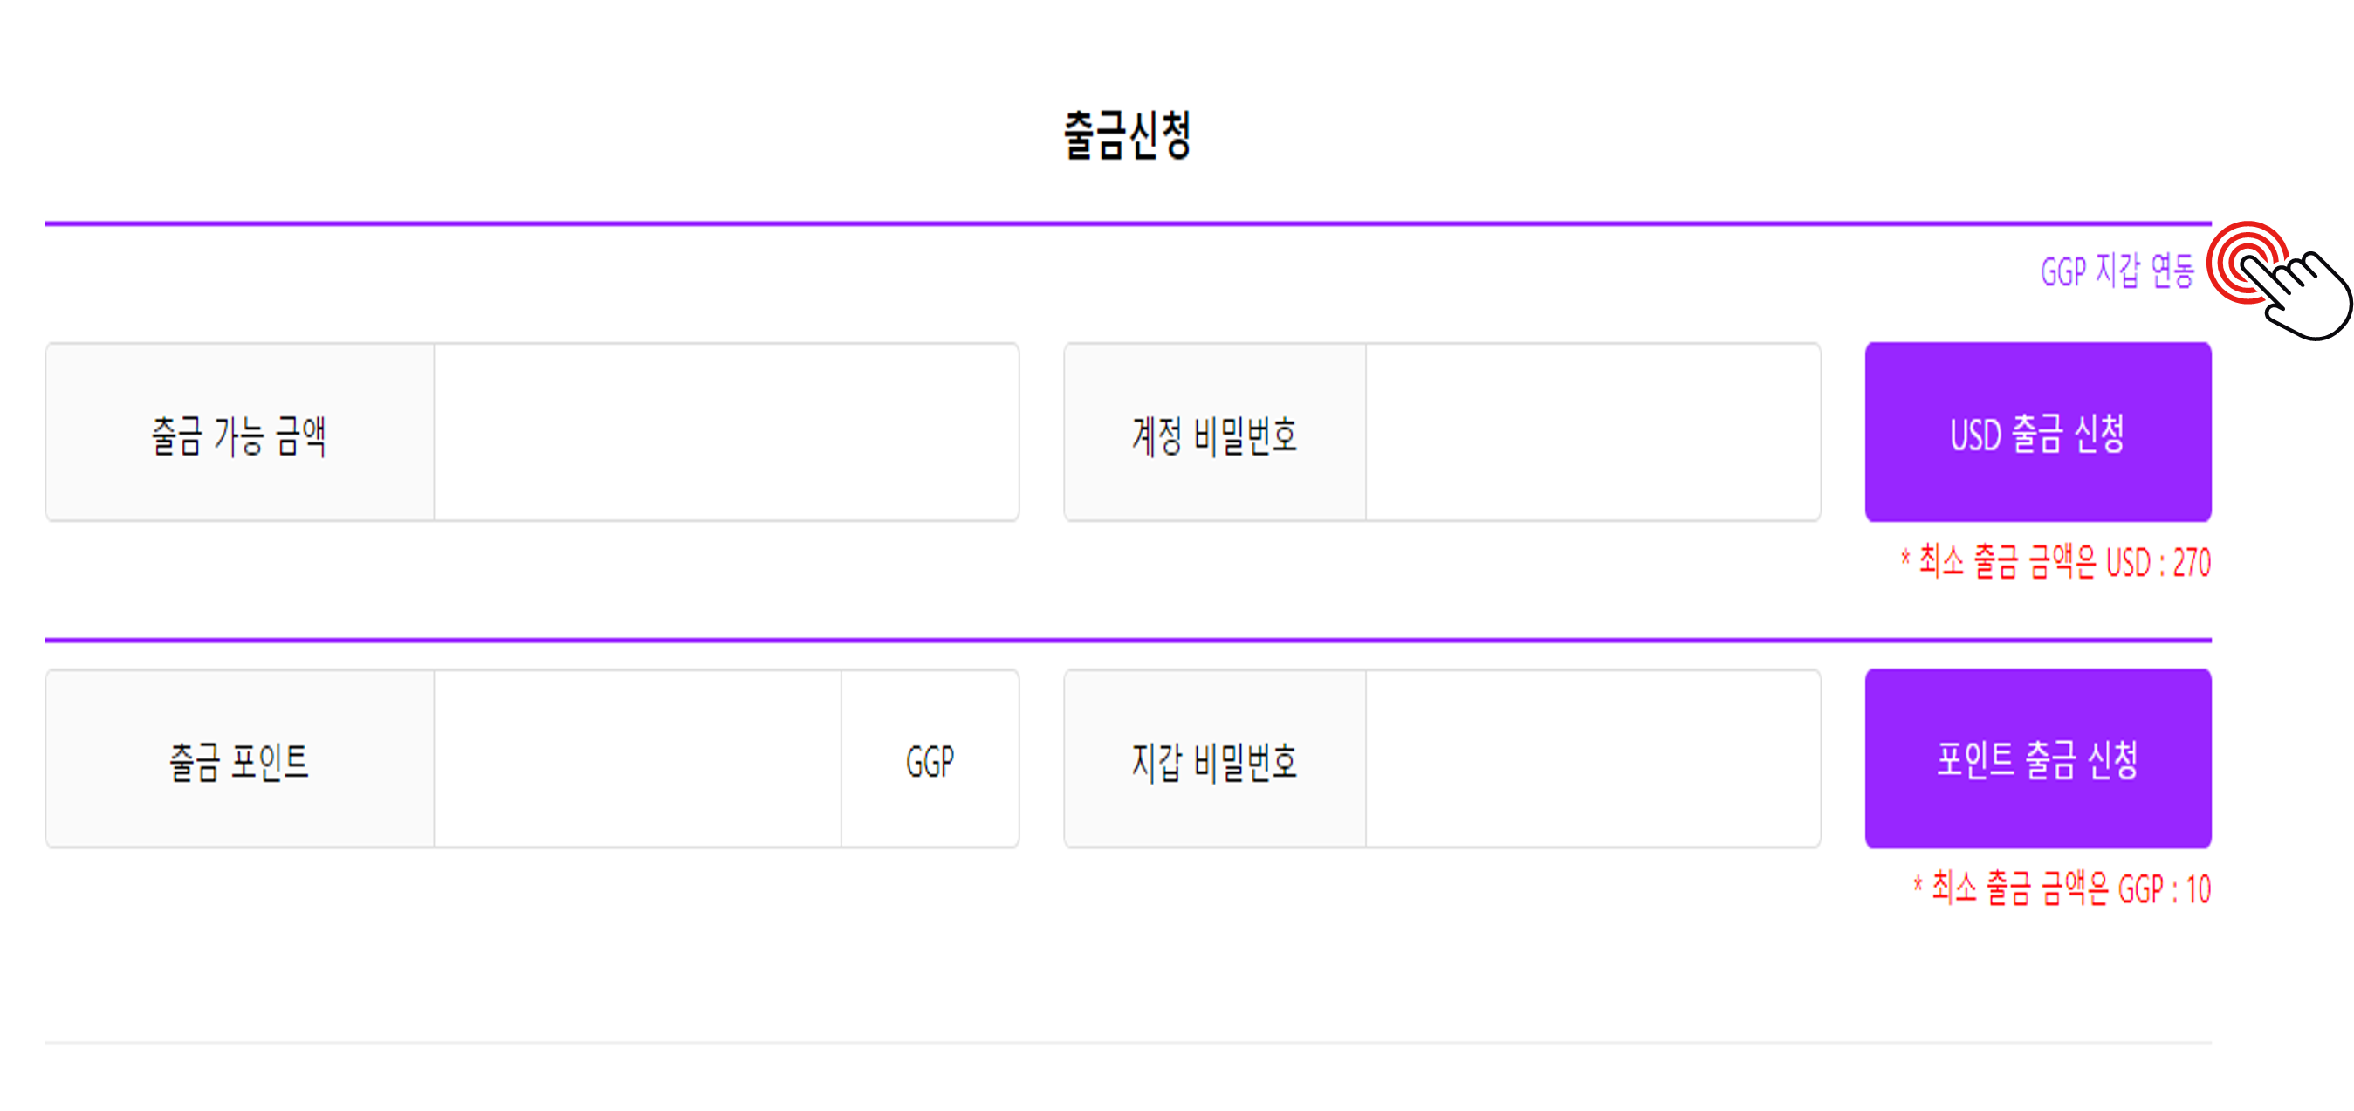Click the red USD : 270 minimum notice

tap(2055, 561)
